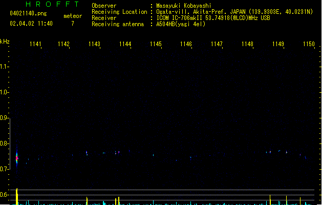
Task: Click the 0.7 kHz frequency label
Action: (4, 169)
